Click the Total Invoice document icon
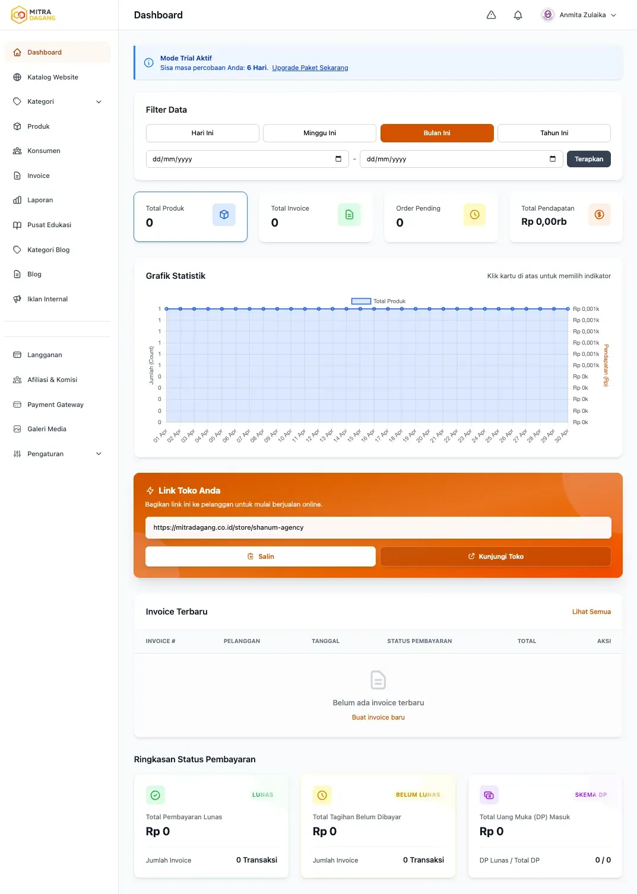The height and width of the screenshot is (894, 637). tap(349, 215)
